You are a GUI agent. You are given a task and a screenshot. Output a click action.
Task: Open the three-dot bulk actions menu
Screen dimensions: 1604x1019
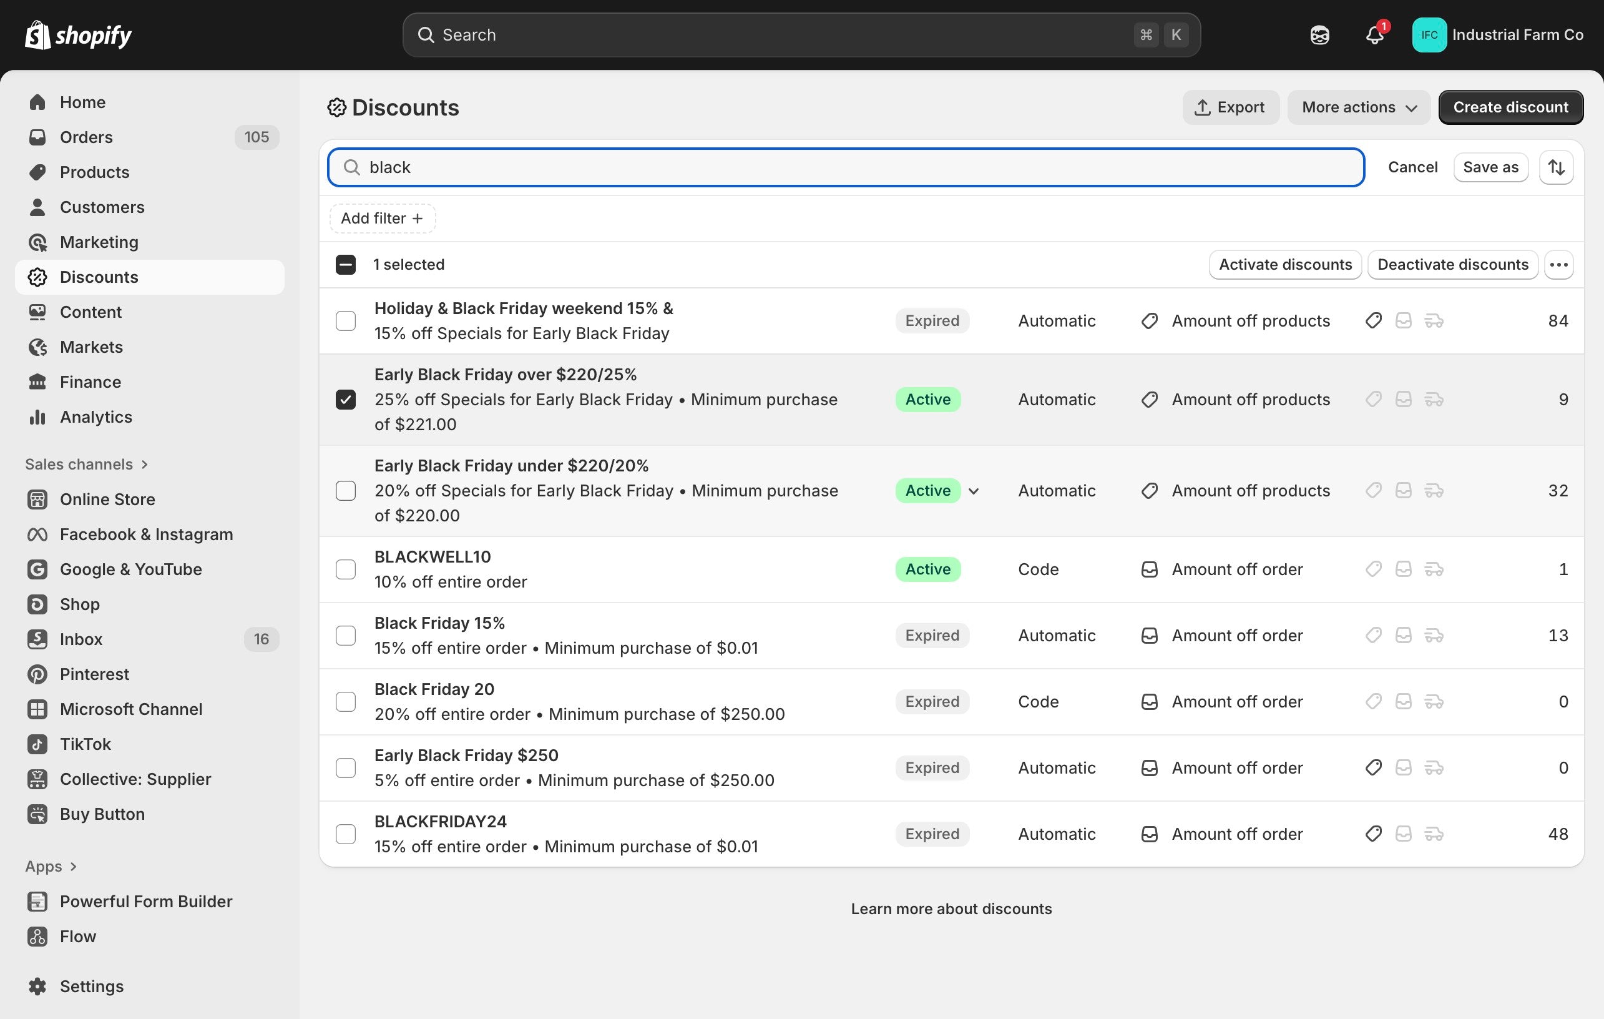click(1558, 265)
